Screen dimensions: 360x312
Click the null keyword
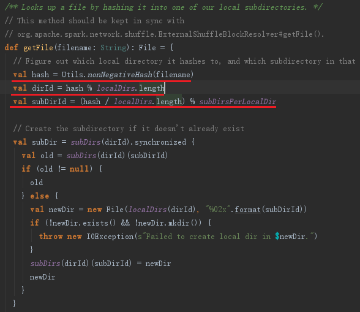coord(79,169)
